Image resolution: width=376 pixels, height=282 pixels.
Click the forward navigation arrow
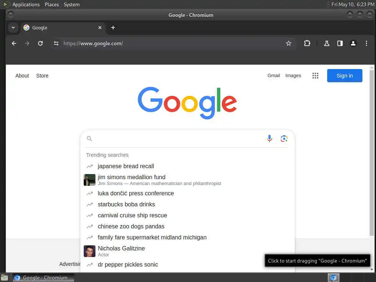click(x=27, y=43)
